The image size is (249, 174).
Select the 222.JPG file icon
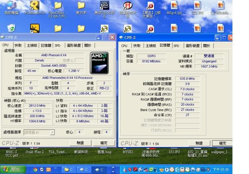pyautogui.click(x=197, y=6)
